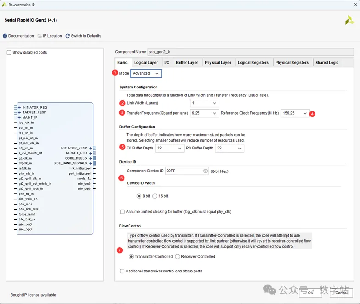Click the port_initialized port label
The height and width of the screenshot is (304, 360).
tap(80, 174)
